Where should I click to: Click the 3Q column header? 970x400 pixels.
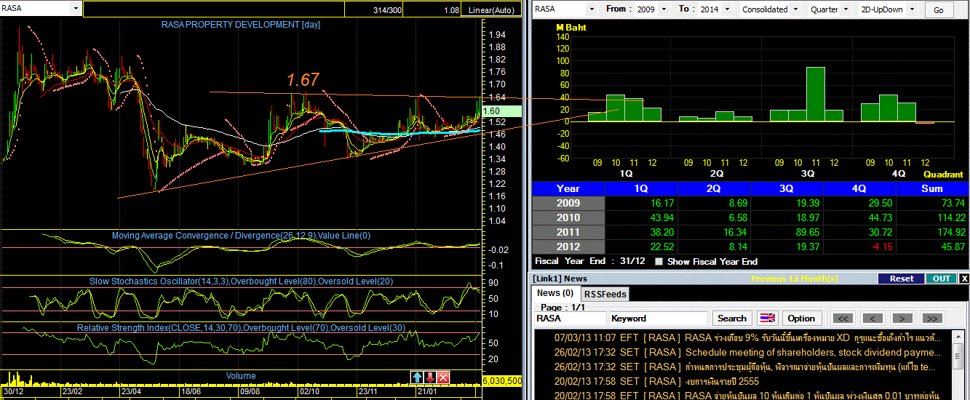(787, 188)
